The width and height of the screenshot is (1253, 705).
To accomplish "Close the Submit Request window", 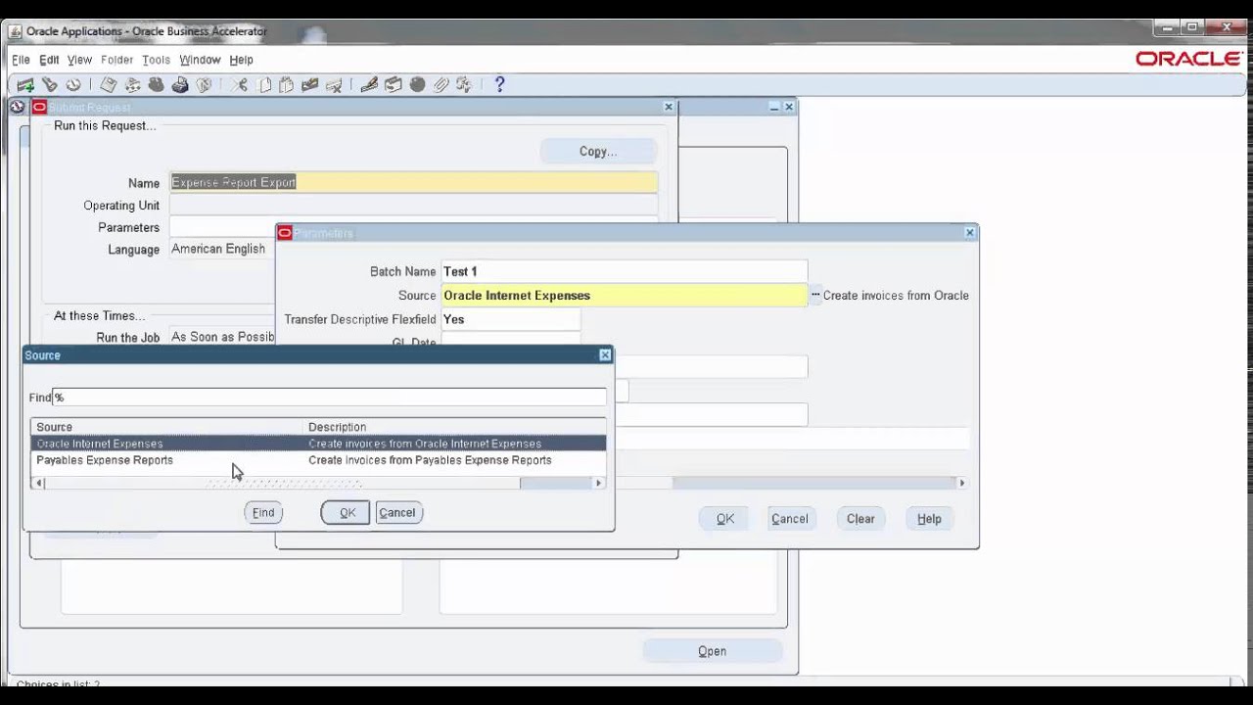I will tap(669, 107).
